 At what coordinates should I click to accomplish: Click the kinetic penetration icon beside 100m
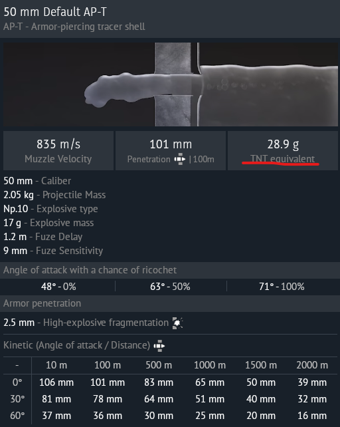coord(180,159)
